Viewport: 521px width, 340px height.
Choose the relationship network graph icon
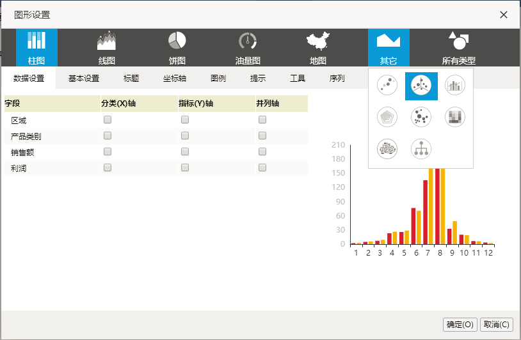click(x=421, y=117)
